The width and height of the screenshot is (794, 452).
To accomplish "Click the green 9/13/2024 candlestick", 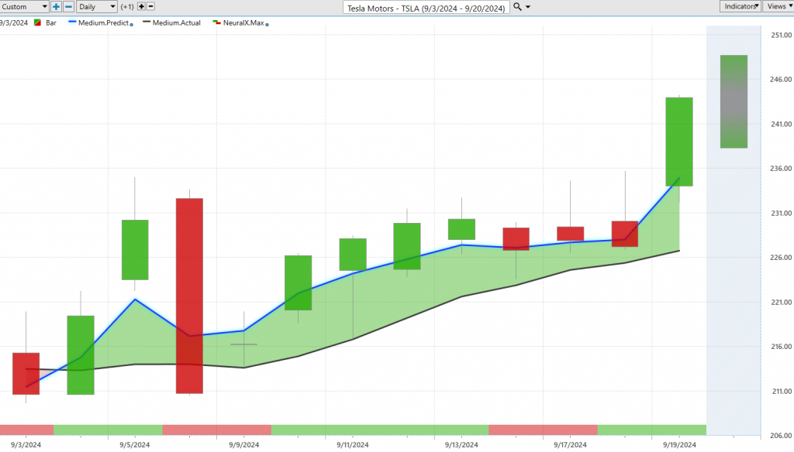I will coord(461,229).
